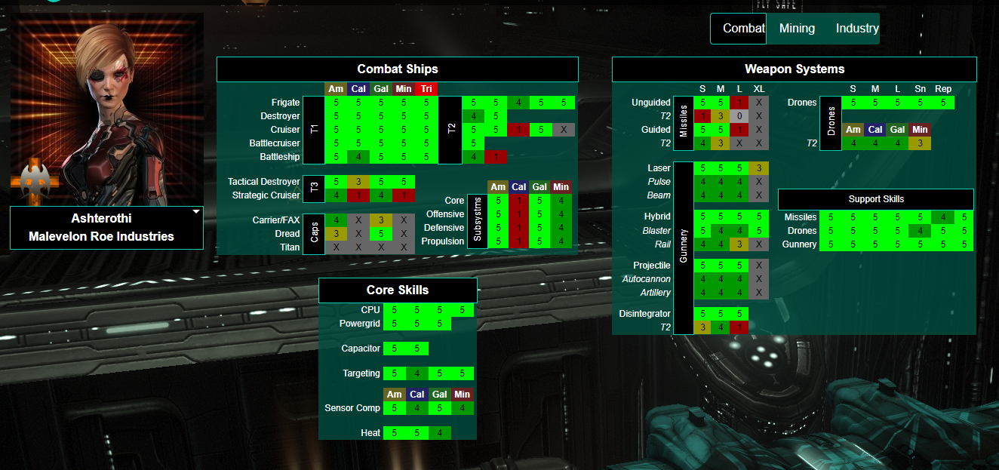Image resolution: width=999 pixels, height=470 pixels.
Task: Click the vertical Caps group label
Action: pos(313,234)
